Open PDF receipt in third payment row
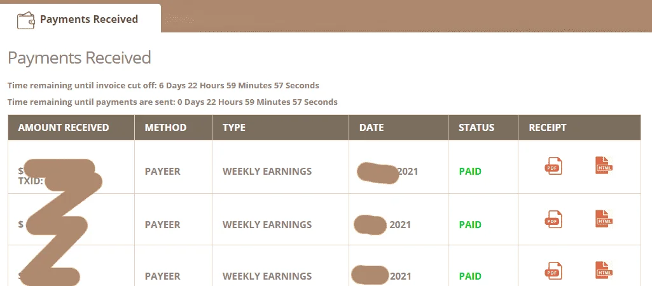The image size is (652, 286). click(553, 271)
